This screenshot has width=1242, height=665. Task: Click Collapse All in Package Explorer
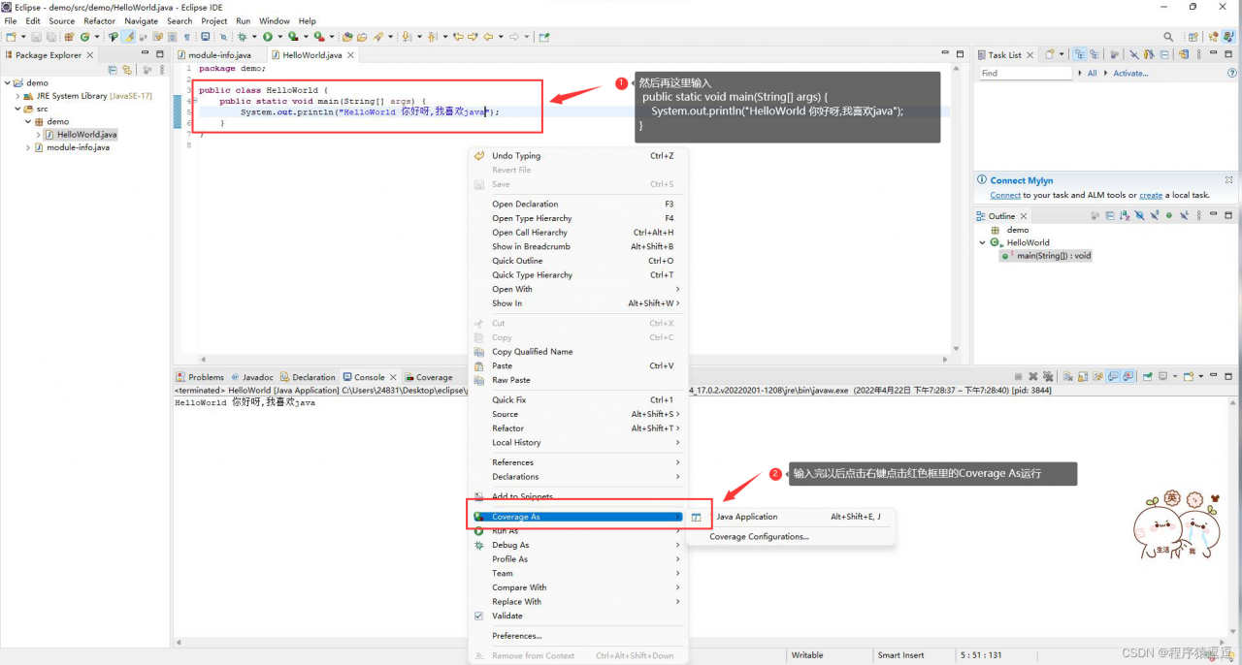pos(113,70)
